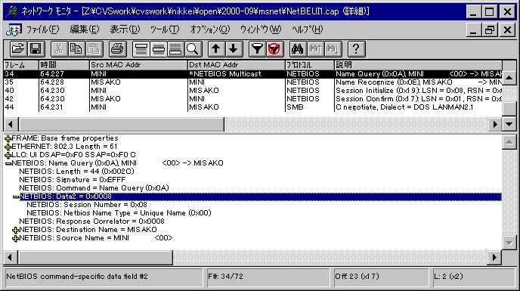Restore the inner capture document window
Screen dimensions: 520x291
491,30
